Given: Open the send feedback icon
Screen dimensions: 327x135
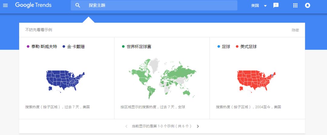Looking at the screenshot, I should [x=276, y=5].
